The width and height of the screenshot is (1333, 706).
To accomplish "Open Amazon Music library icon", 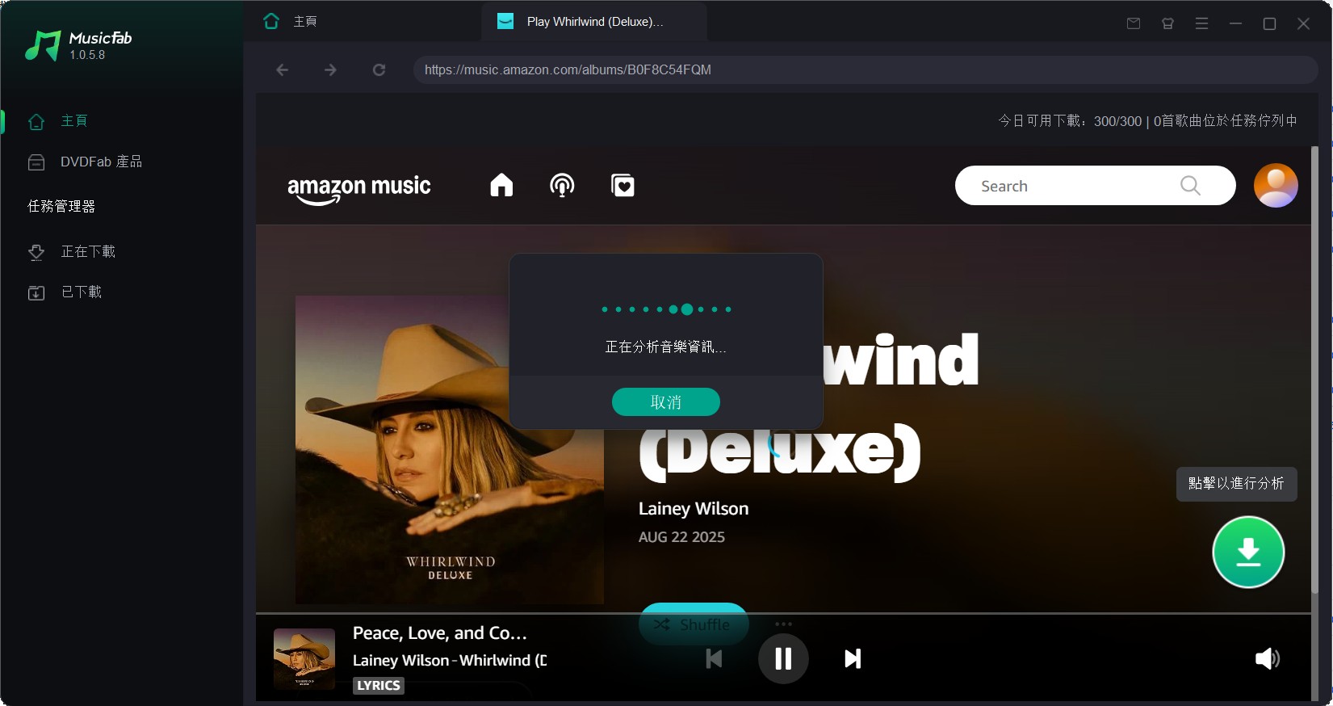I will coord(622,186).
